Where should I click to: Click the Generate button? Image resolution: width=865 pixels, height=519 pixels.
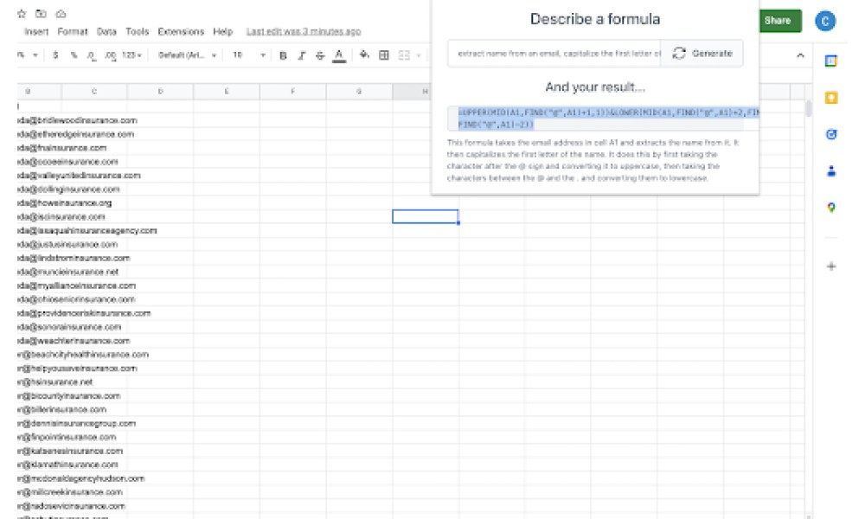click(702, 54)
